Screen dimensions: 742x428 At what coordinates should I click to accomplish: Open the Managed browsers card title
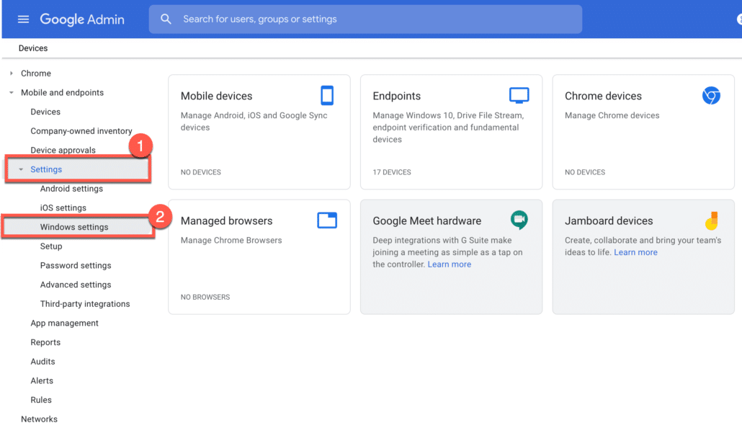[x=227, y=221]
